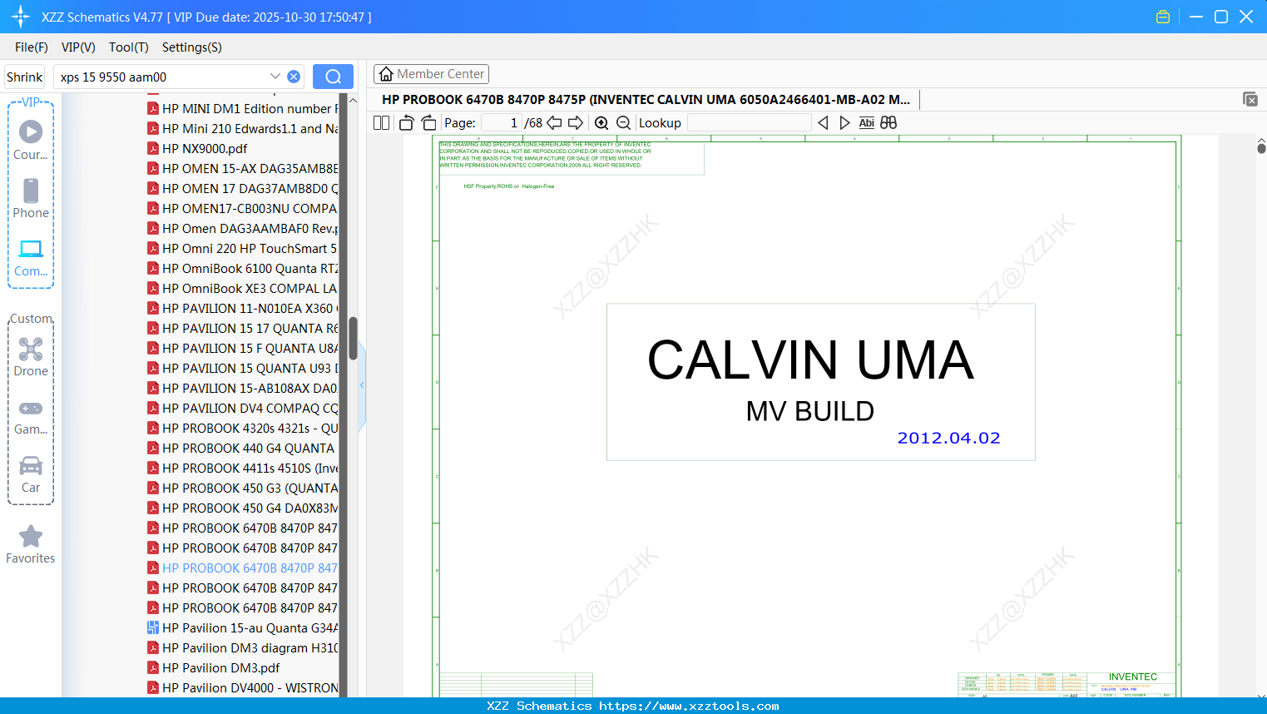Open HP PAVILION 15-AB108AX file
1267x714 pixels.
coord(243,388)
